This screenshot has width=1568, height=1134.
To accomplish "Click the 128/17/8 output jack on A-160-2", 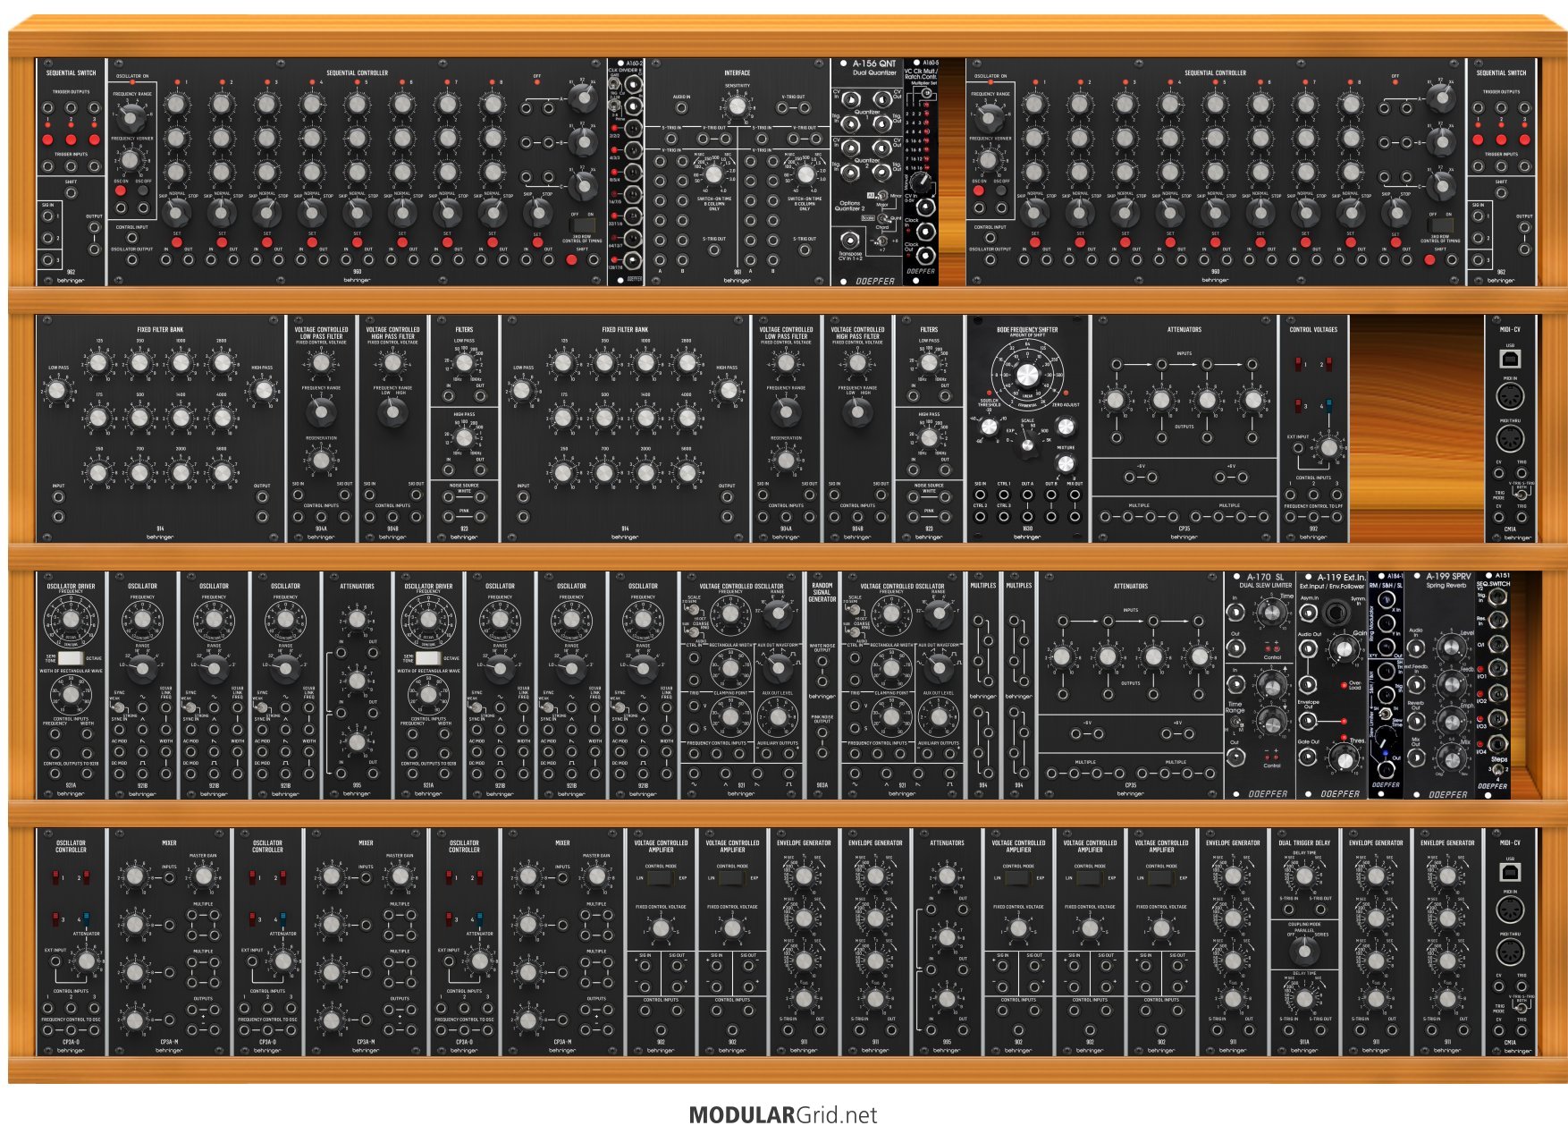I will click(x=633, y=260).
